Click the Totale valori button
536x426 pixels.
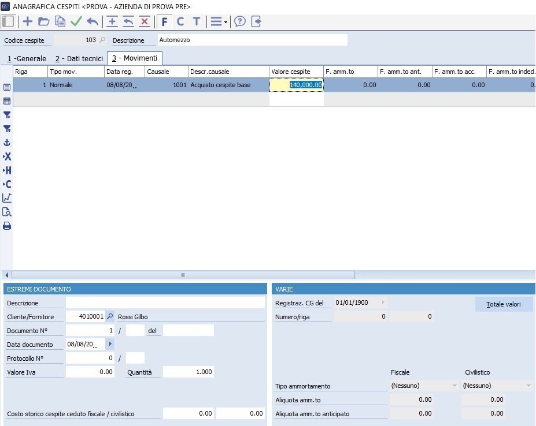(504, 304)
